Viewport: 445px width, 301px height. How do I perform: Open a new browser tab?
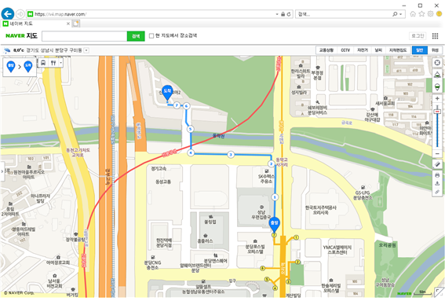76,24
